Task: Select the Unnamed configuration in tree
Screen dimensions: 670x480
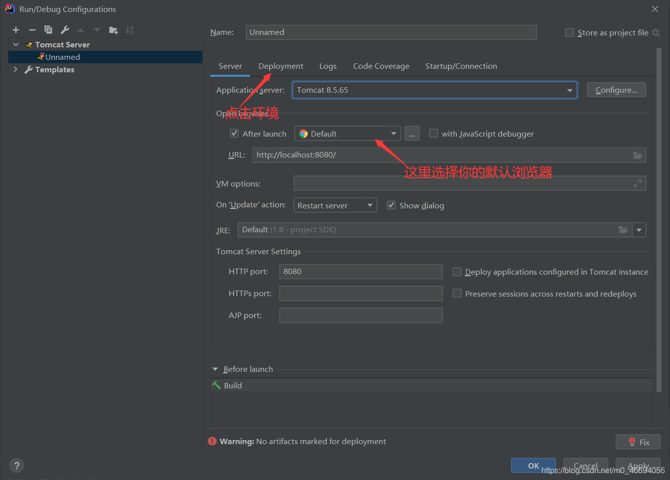Action: pos(105,57)
